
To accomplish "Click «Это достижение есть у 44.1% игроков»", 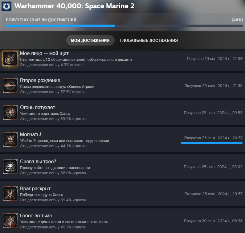I will tap(53, 146).
